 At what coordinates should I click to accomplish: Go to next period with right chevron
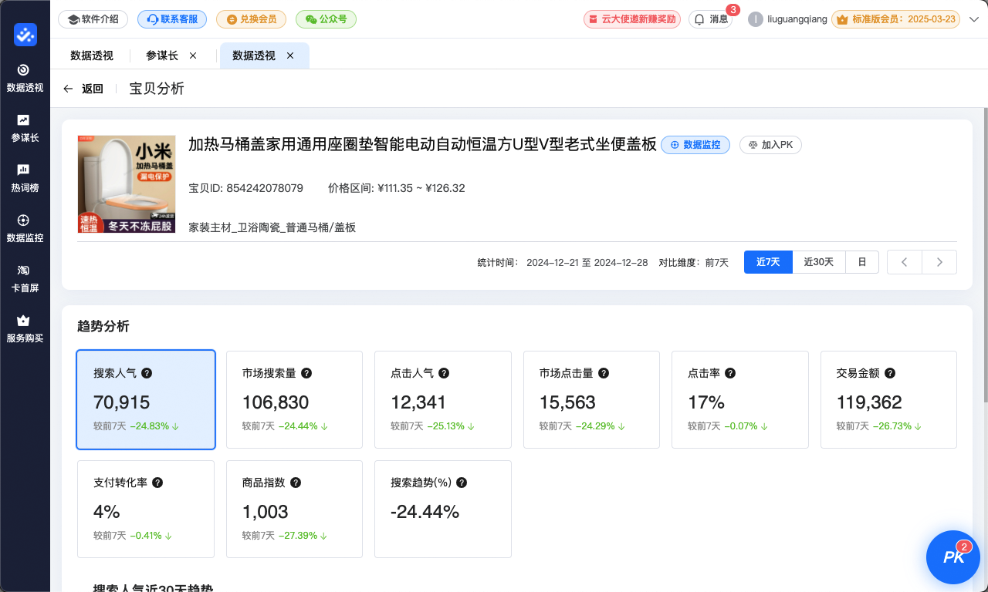coord(939,262)
